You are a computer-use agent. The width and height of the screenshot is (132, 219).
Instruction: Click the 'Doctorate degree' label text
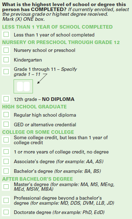pyautogui.click(x=33, y=213)
